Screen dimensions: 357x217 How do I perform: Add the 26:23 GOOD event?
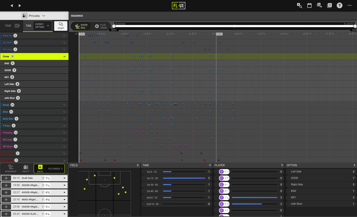tap(6, 214)
